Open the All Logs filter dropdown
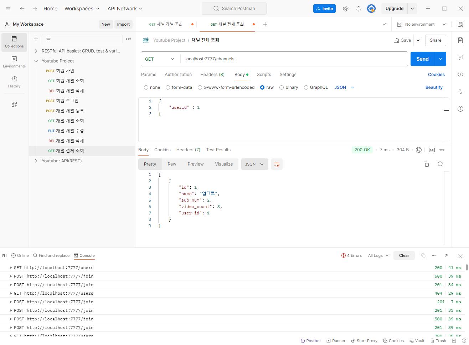 (378, 255)
